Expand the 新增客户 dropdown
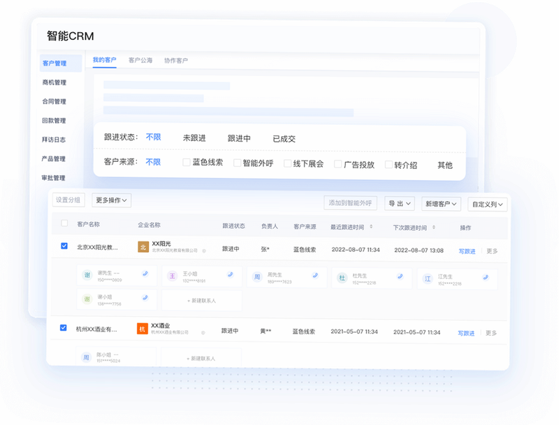Screen dimensions: 559x425 click(x=441, y=204)
